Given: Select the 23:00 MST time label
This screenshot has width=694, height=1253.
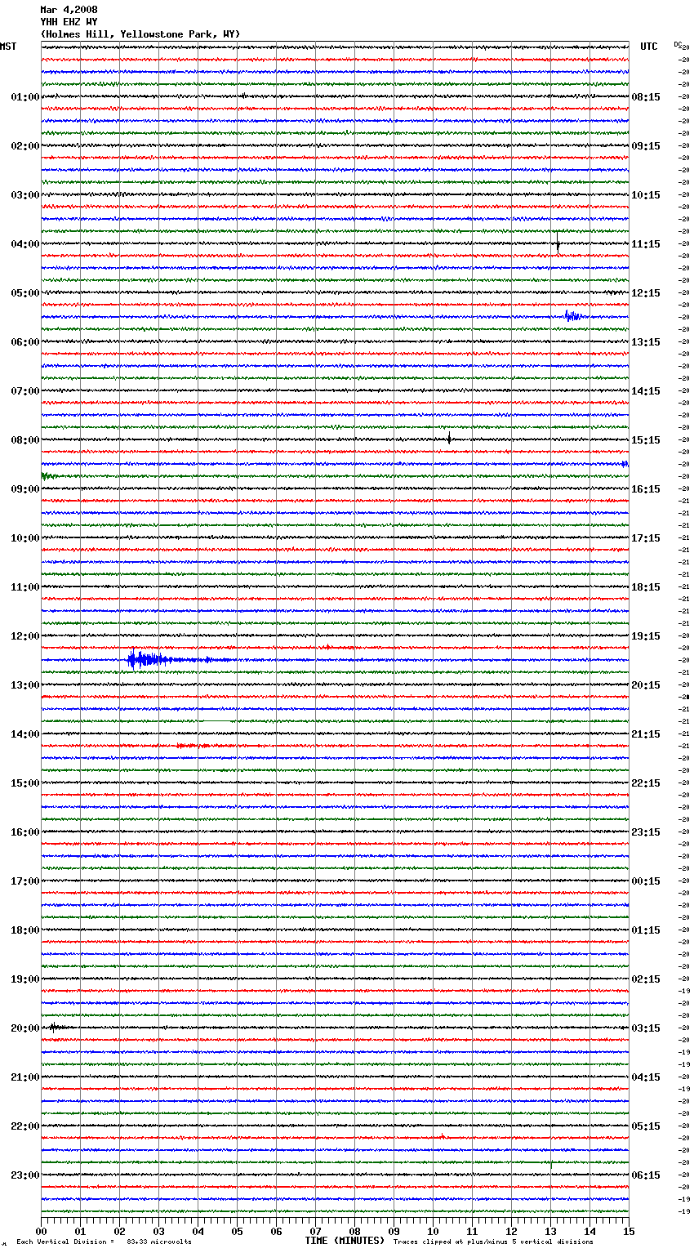Looking at the screenshot, I should click(x=25, y=1175).
